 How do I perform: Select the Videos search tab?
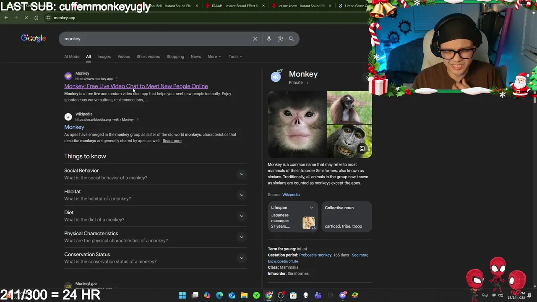pos(124,57)
